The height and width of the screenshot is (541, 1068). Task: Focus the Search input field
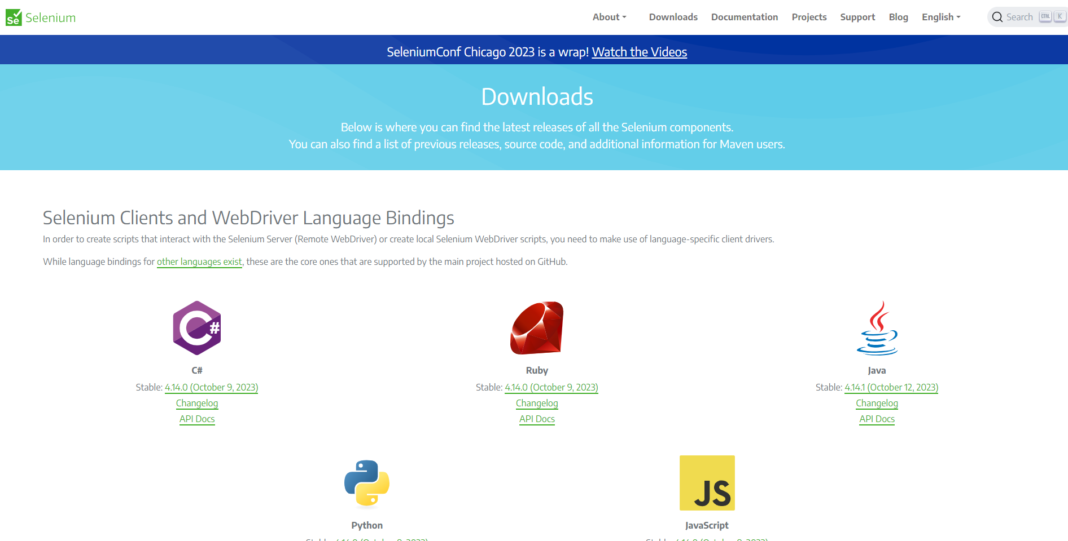click(1027, 17)
